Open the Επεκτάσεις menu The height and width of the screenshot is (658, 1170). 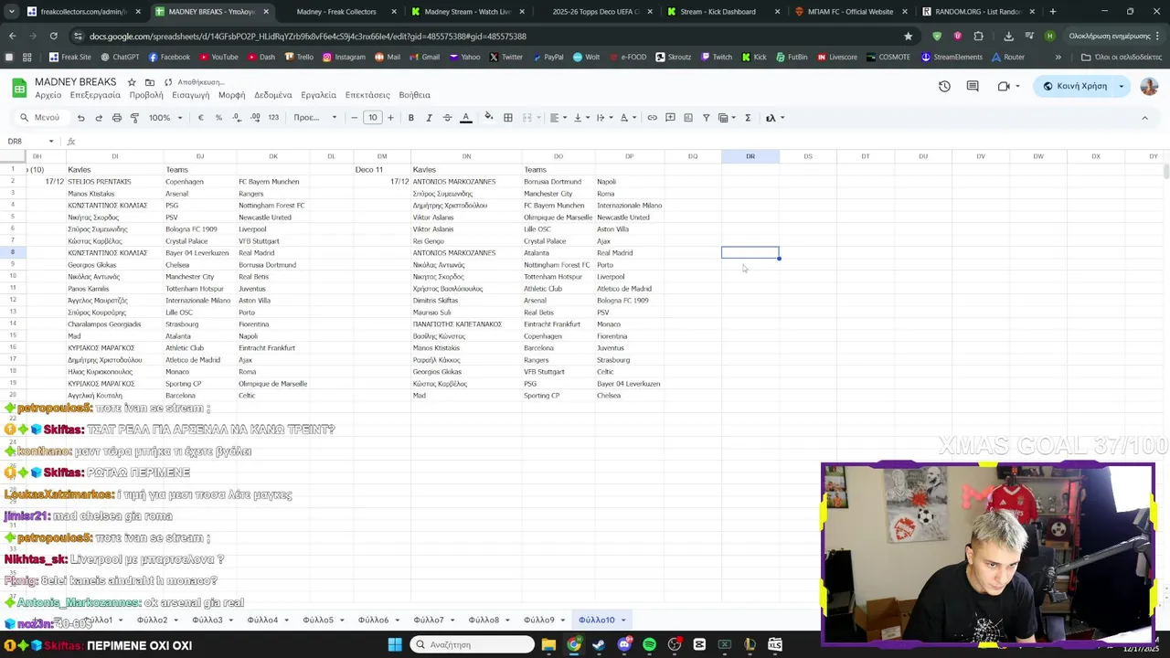click(367, 95)
